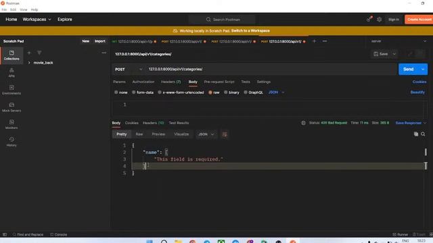Switch response view to Preview
Screen dimensions: 433x243
click(x=158, y=134)
